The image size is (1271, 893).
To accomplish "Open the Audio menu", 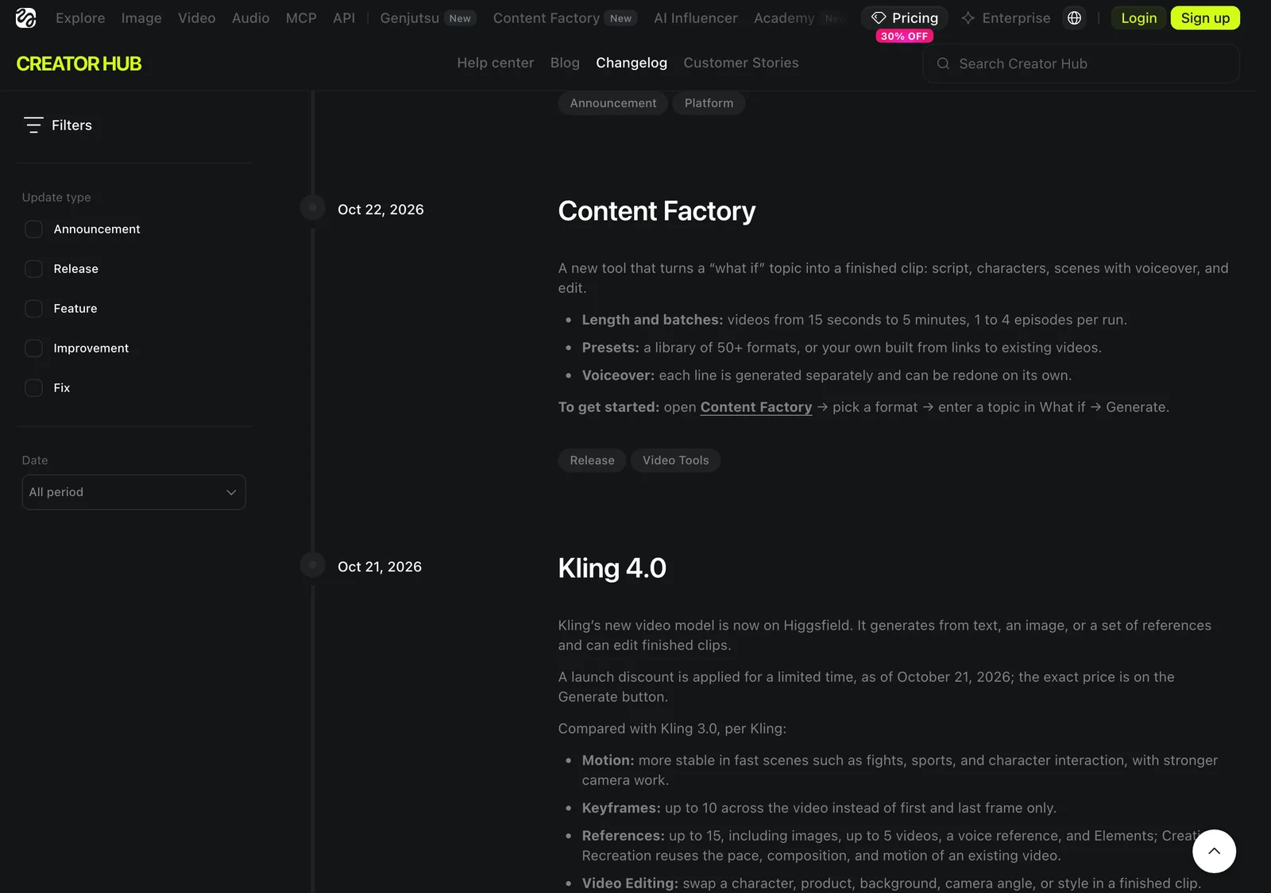I will coord(250,17).
